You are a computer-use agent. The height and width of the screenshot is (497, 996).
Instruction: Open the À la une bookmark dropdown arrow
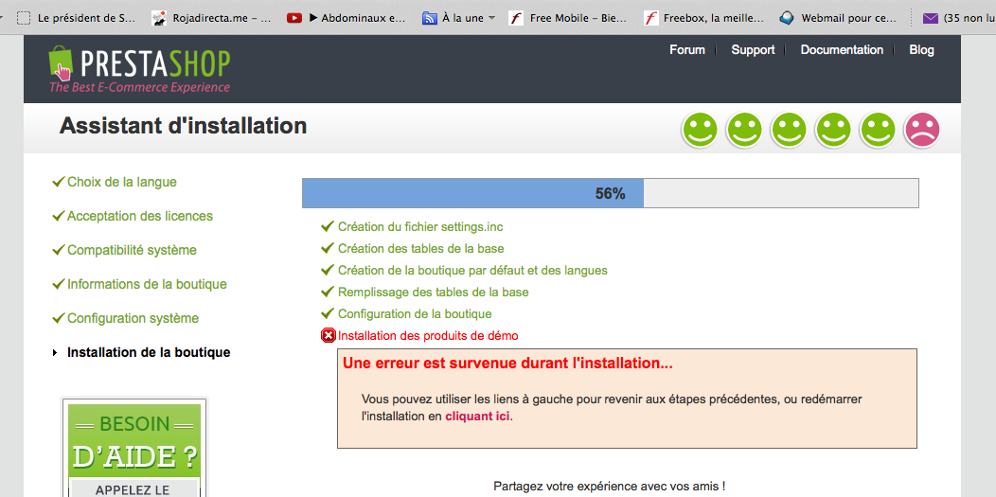[x=491, y=18]
